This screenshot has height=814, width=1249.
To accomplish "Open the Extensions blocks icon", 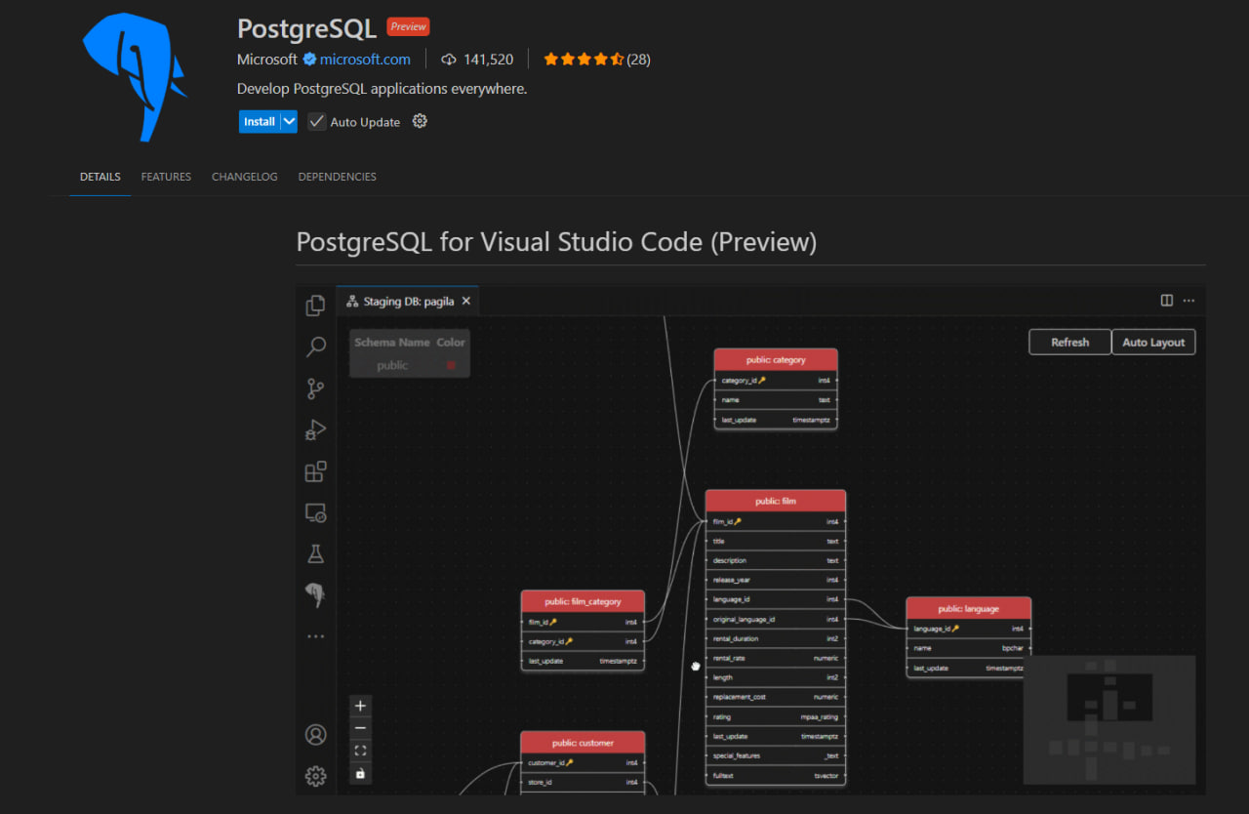I will pyautogui.click(x=315, y=471).
